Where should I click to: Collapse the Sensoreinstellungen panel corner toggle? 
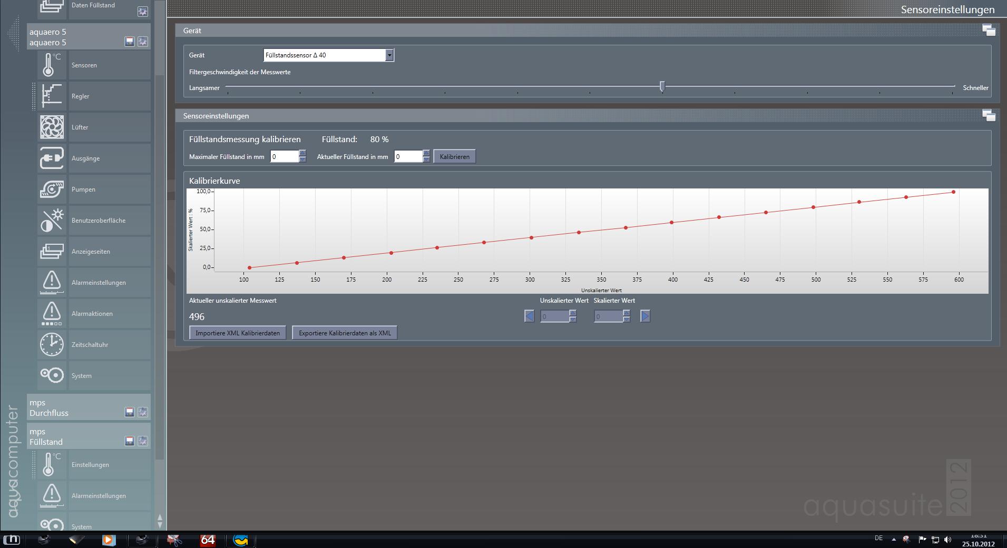point(989,116)
